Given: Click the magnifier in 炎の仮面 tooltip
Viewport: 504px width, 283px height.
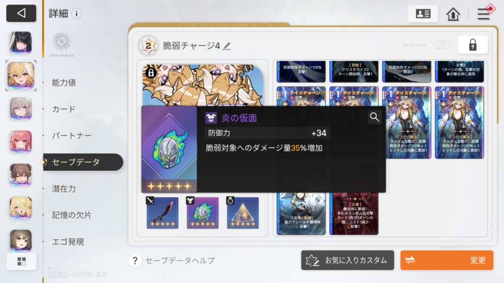Looking at the screenshot, I should click(375, 117).
